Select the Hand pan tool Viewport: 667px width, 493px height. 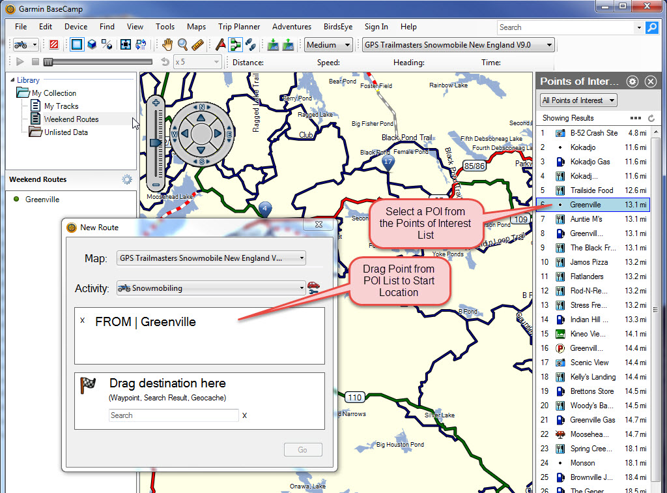tap(167, 45)
